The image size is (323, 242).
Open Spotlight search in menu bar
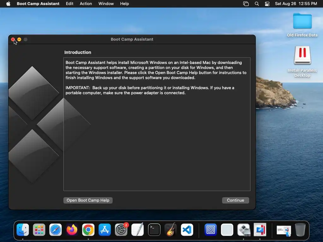(257, 4)
